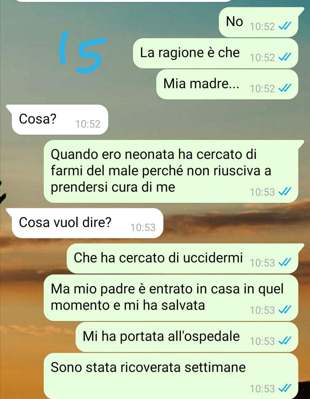Tap the read ticks on "Mia madre..."

pyautogui.click(x=285, y=88)
